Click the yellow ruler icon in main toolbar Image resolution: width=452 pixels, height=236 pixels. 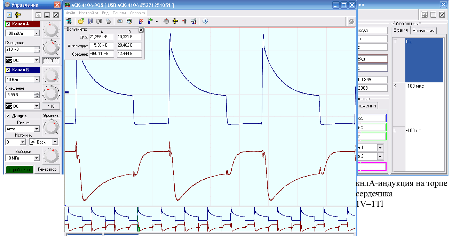[175, 21]
